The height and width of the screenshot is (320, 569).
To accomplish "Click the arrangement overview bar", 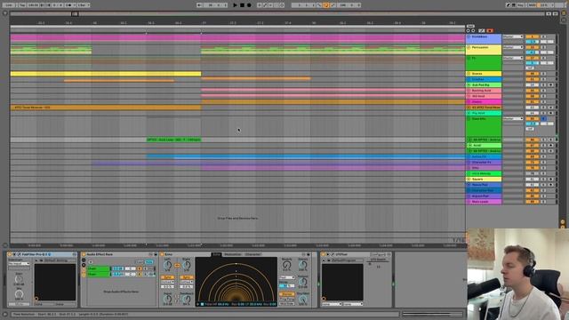I will coord(278,14).
